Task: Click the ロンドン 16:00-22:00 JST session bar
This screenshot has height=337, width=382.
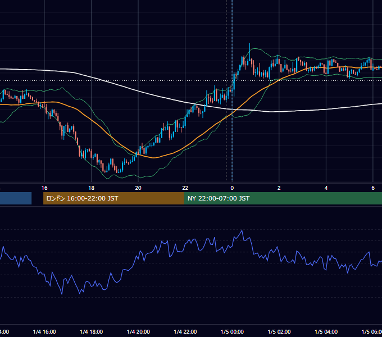Action: (113, 198)
